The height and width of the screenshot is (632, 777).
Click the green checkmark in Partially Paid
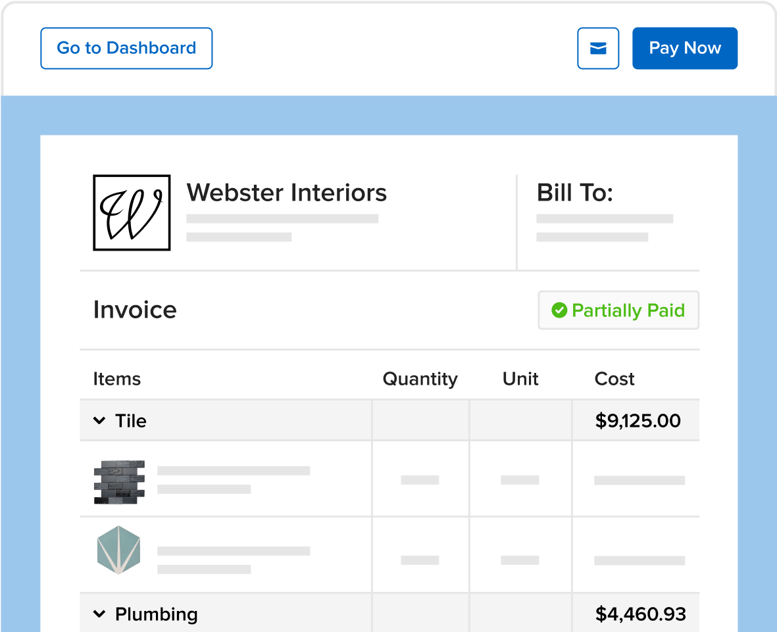pos(559,310)
